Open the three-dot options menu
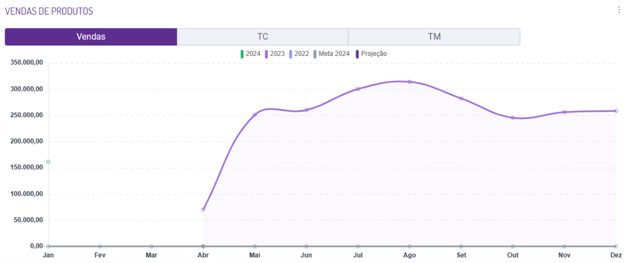 (619, 10)
